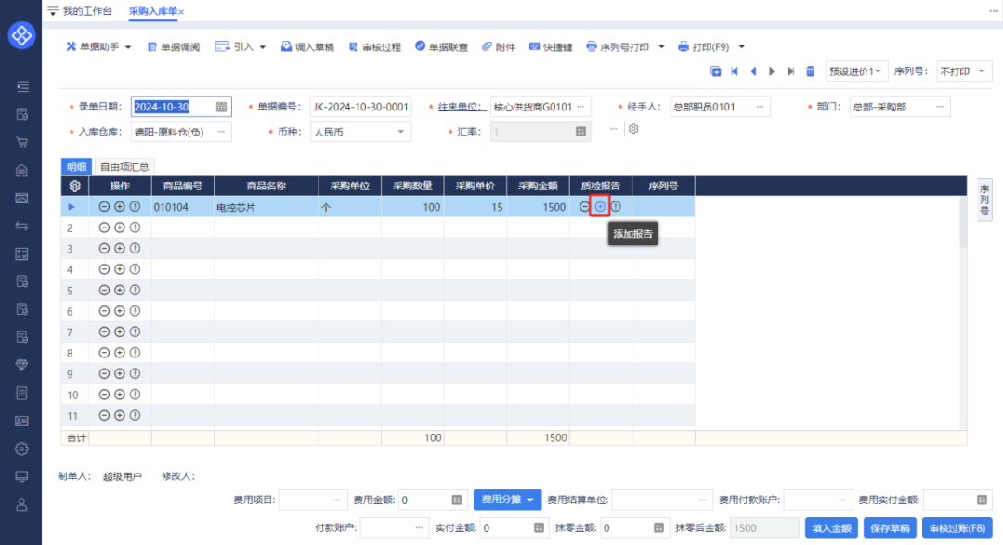Expand the 打印(F9) dropdown arrow
The height and width of the screenshot is (545, 1003).
coord(742,46)
